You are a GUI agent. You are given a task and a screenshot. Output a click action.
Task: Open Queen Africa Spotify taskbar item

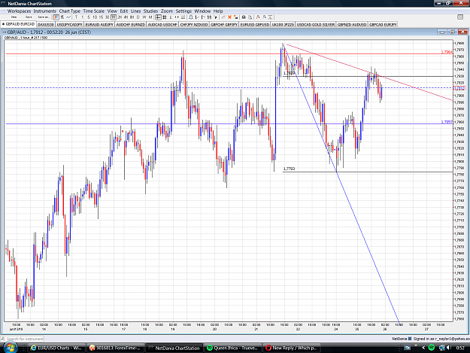coord(232,348)
